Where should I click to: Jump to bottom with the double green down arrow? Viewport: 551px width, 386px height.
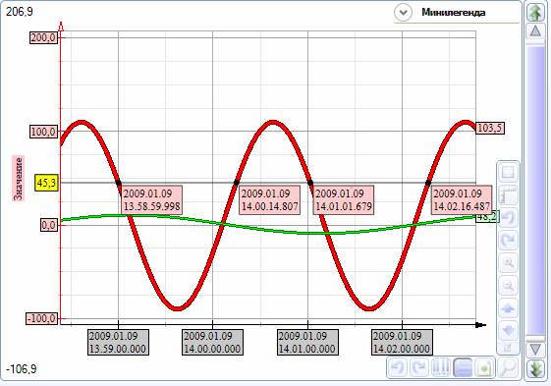(x=535, y=368)
